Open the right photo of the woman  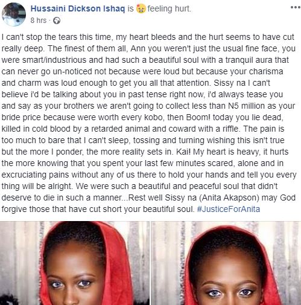226,263
